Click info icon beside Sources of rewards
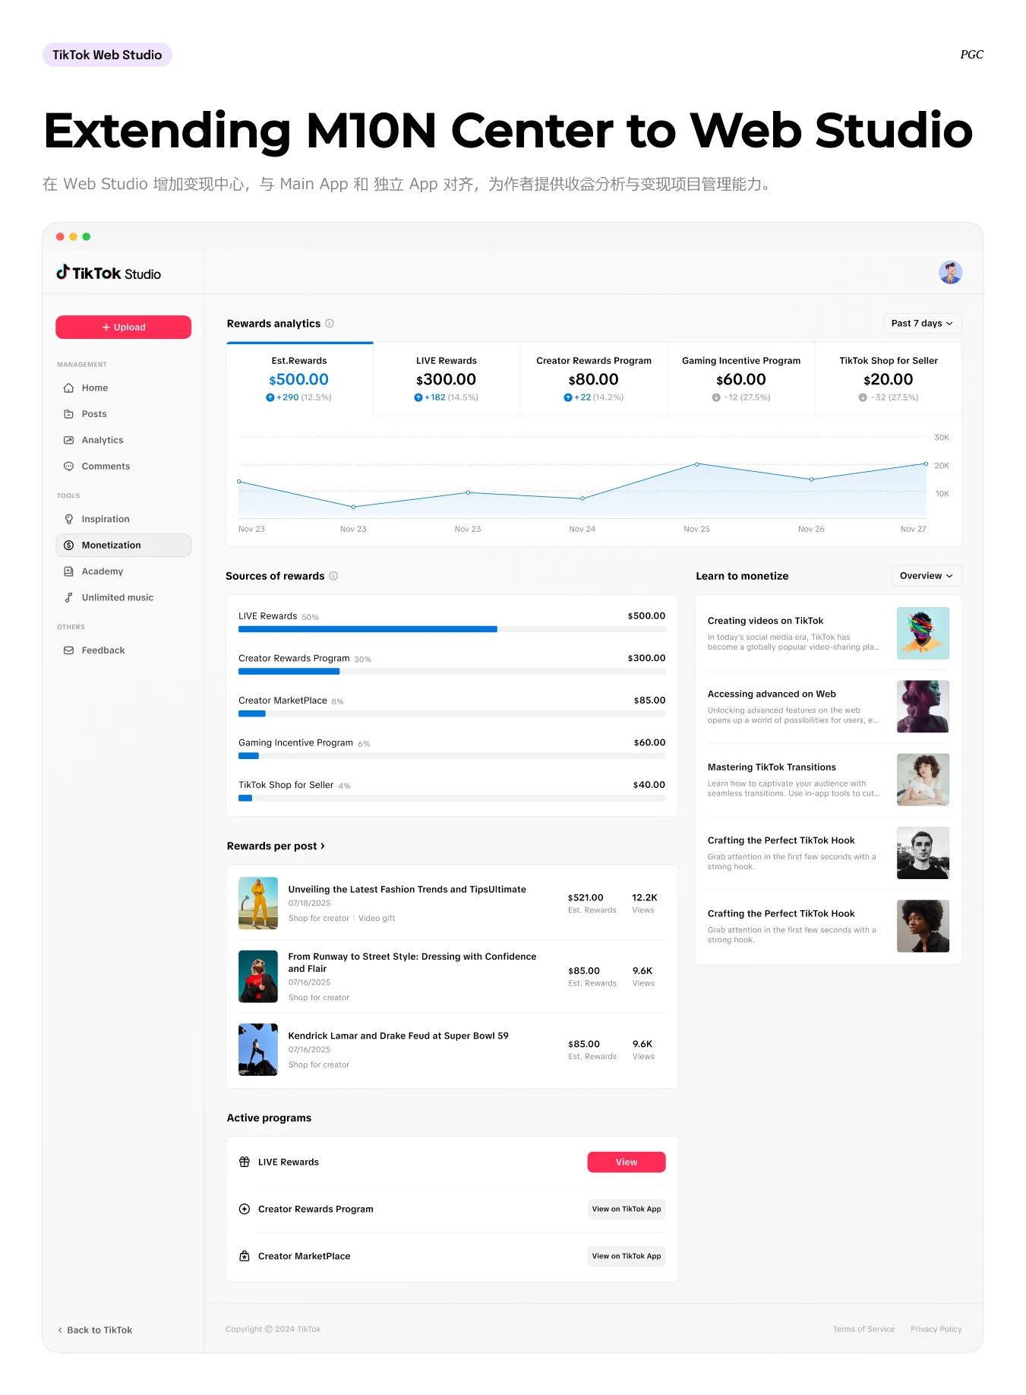 (333, 576)
